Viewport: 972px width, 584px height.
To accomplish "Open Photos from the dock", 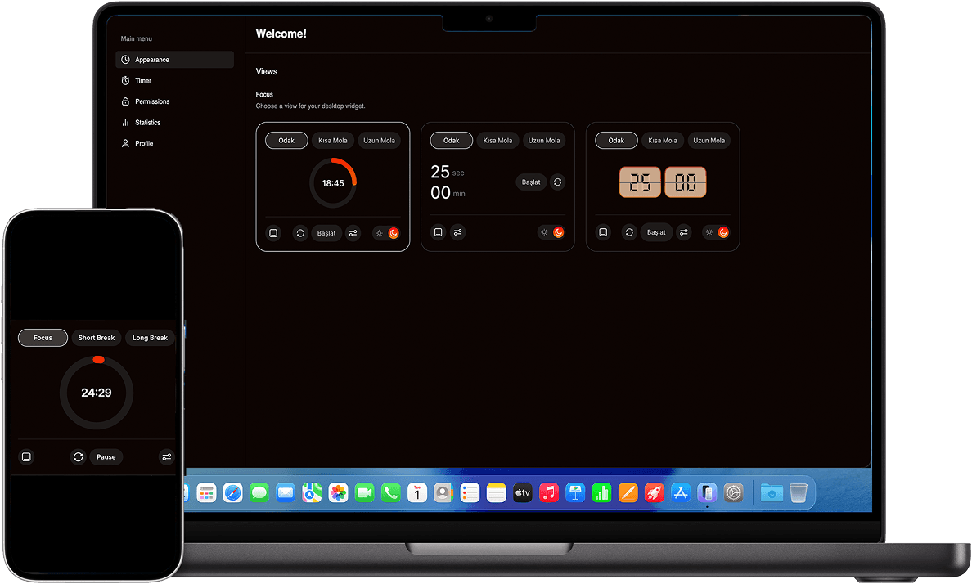I will [x=338, y=493].
